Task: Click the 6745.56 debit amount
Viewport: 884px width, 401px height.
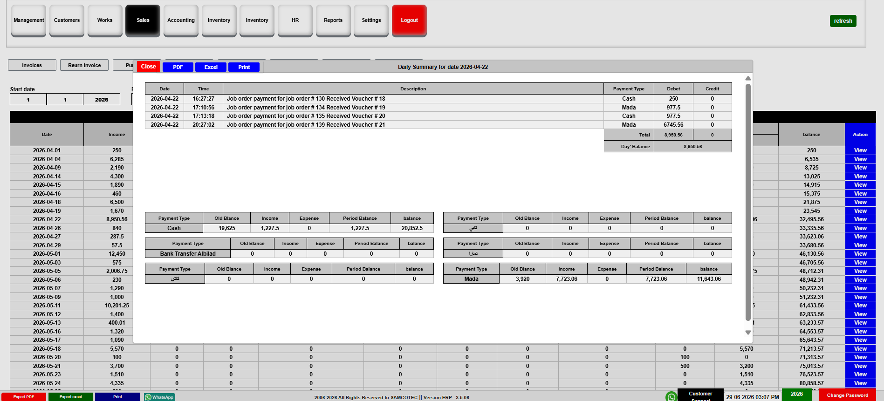Action: pyautogui.click(x=673, y=125)
